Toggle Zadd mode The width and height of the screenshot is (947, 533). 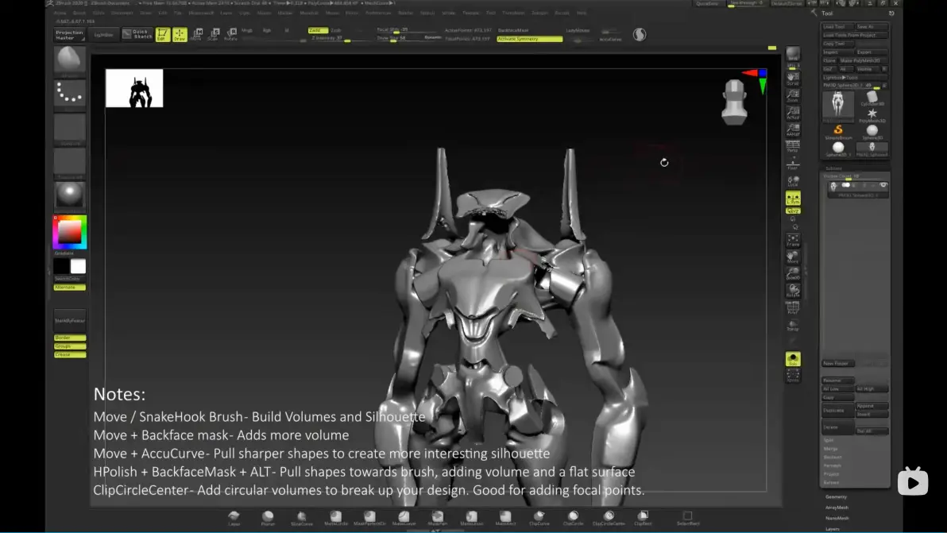[x=318, y=30]
